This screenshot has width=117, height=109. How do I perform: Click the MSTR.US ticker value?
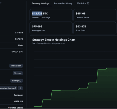[18, 101]
